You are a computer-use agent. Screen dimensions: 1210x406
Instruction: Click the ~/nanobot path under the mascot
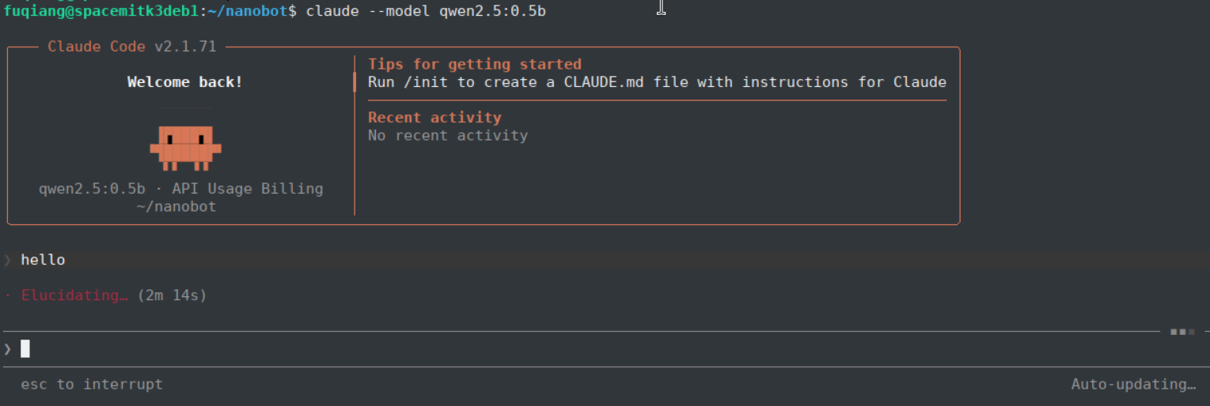[x=176, y=206]
